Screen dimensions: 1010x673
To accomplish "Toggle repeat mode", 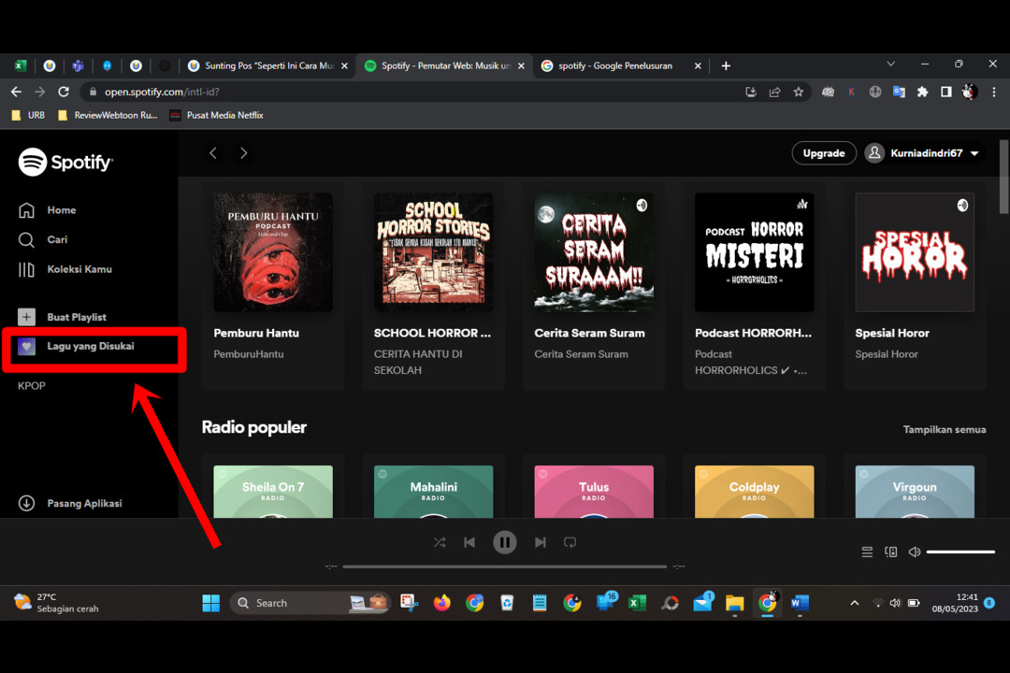I will coord(570,542).
